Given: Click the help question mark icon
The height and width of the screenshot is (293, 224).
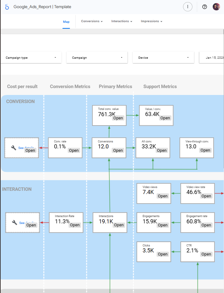Looking at the screenshot, I should click(x=205, y=7).
